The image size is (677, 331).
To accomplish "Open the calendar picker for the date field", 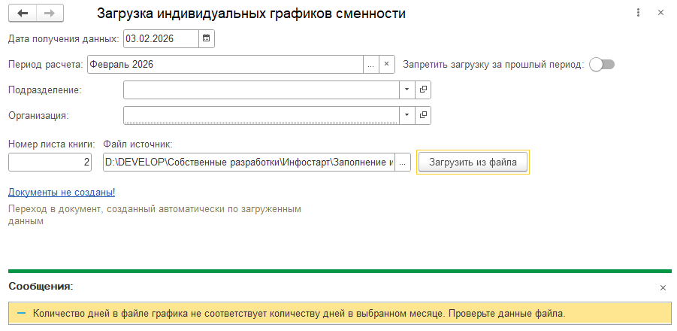I will 207,38.
